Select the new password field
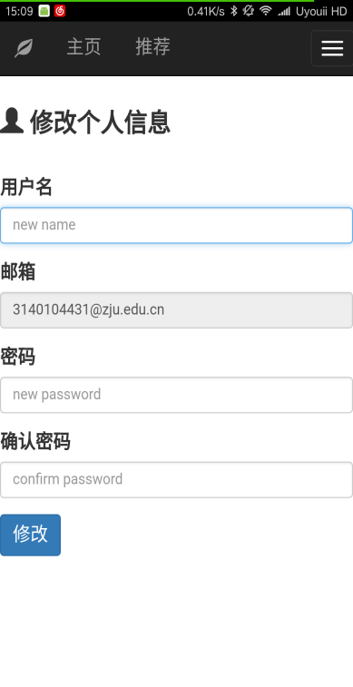This screenshot has height=687, width=353. pos(176,395)
